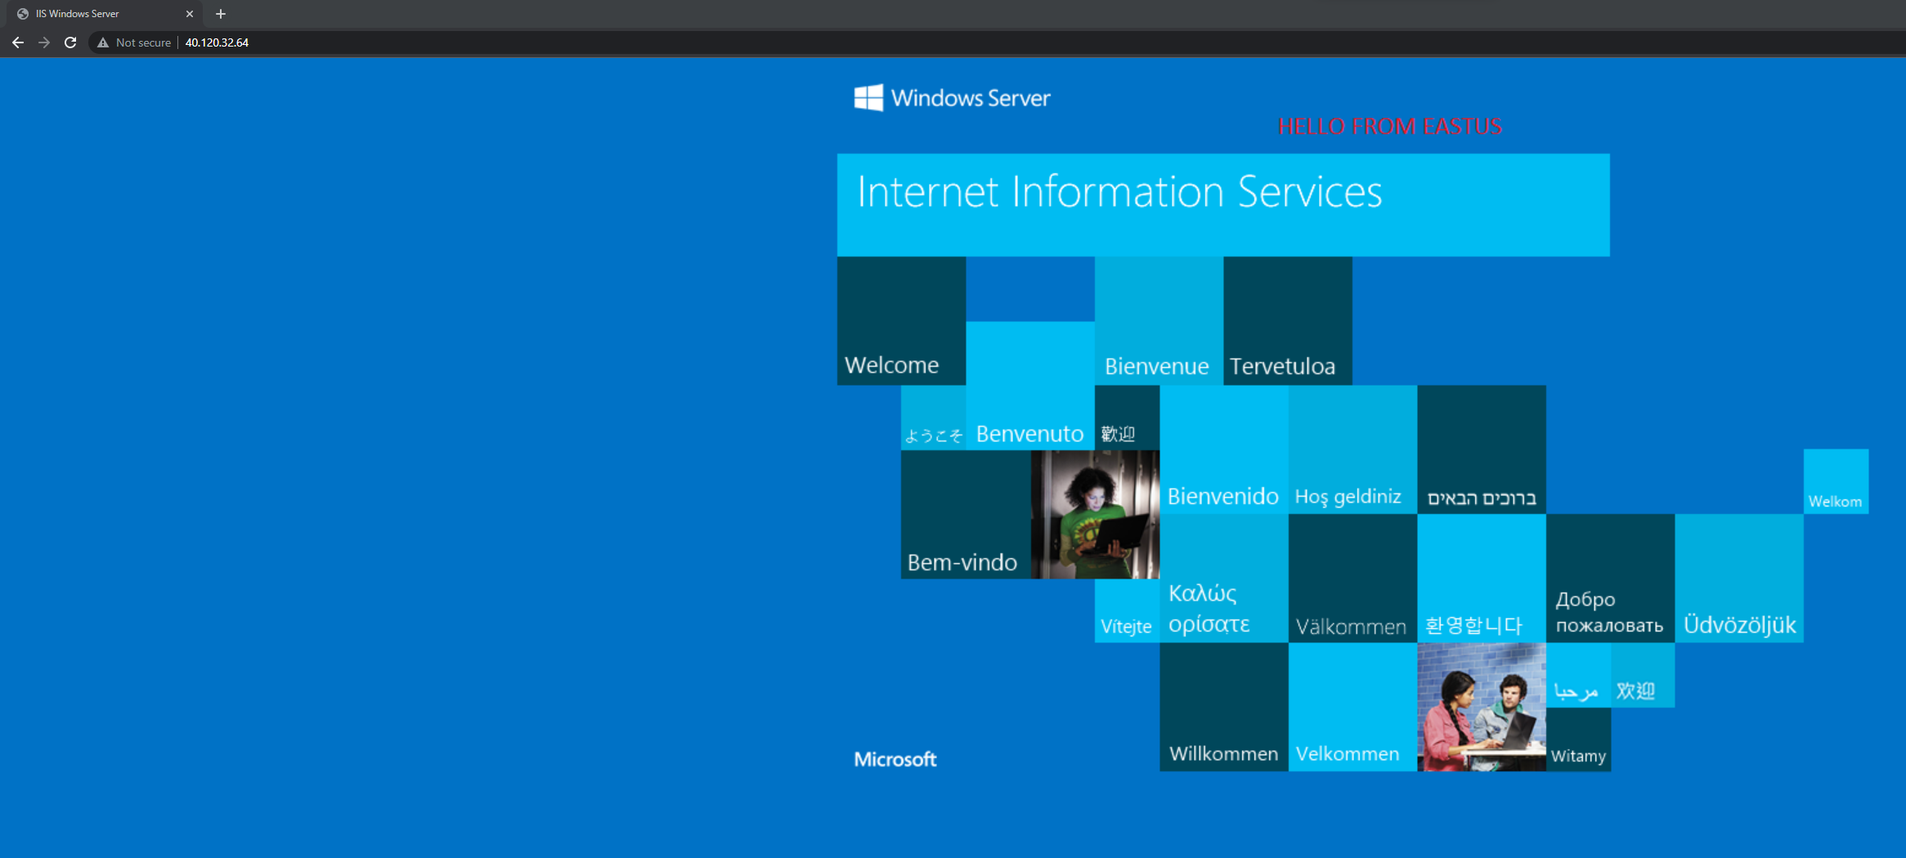Click the Tervetuloa tile
This screenshot has width=1906, height=858.
pyautogui.click(x=1288, y=320)
